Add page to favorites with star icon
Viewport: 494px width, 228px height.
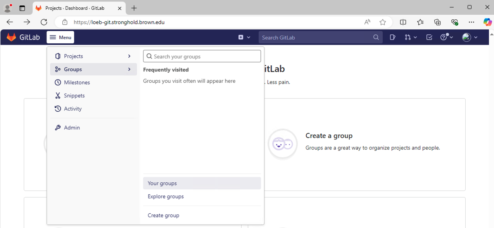(x=383, y=22)
